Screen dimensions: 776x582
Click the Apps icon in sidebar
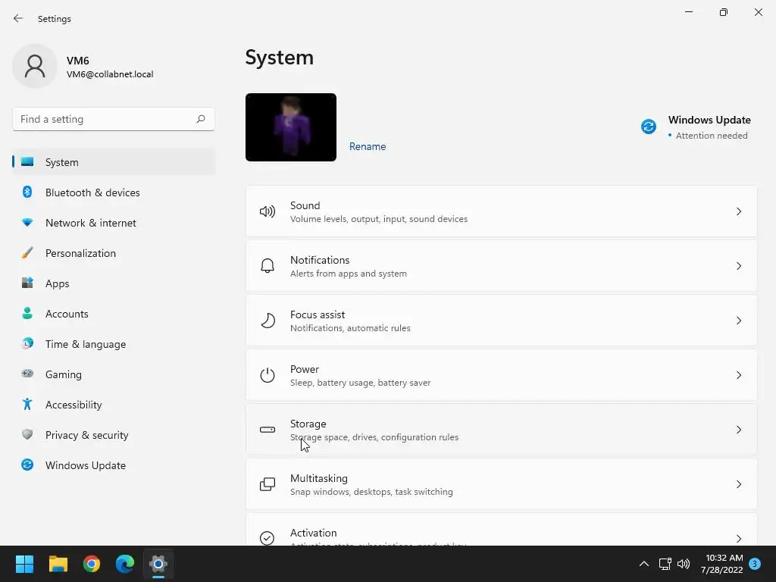(27, 283)
